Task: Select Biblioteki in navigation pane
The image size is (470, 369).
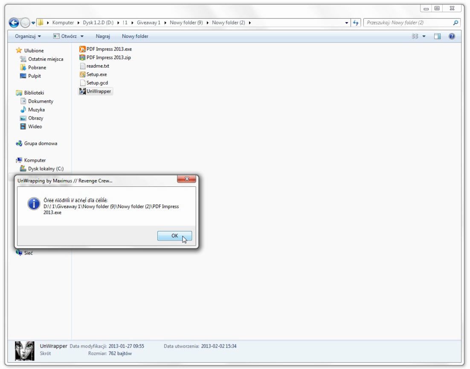Action: pyautogui.click(x=34, y=93)
